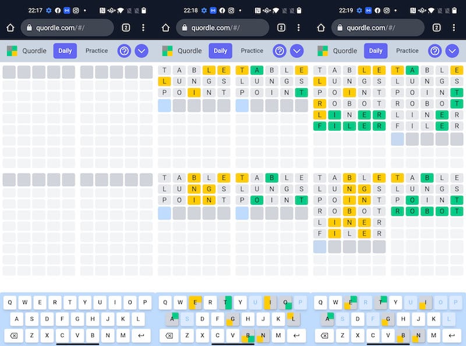
Task: Tap the lock icon in right phone address bar
Action: (x=340, y=27)
